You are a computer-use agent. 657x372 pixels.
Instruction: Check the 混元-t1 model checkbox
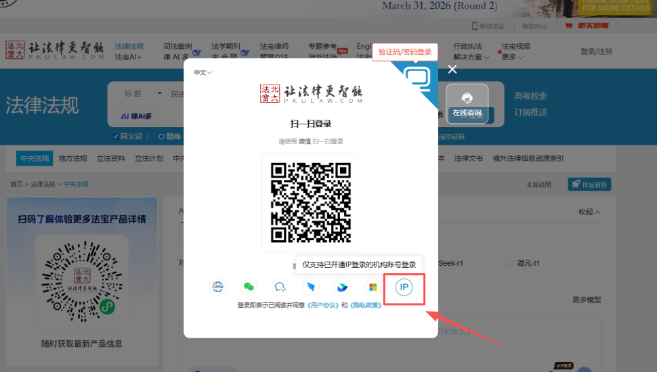[x=509, y=263]
